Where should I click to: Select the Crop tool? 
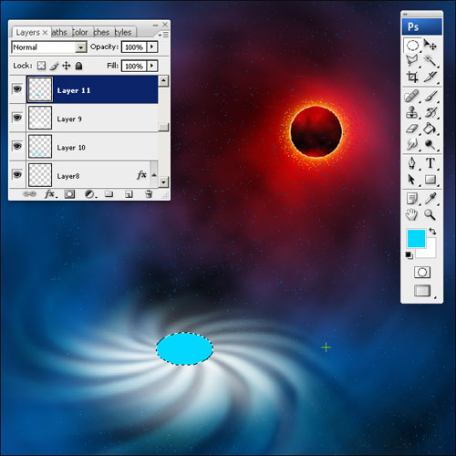coord(412,77)
